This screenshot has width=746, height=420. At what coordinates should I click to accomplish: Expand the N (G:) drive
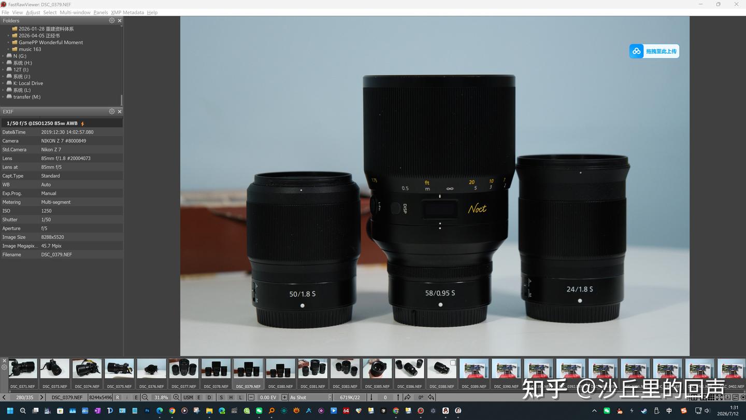tap(3, 56)
